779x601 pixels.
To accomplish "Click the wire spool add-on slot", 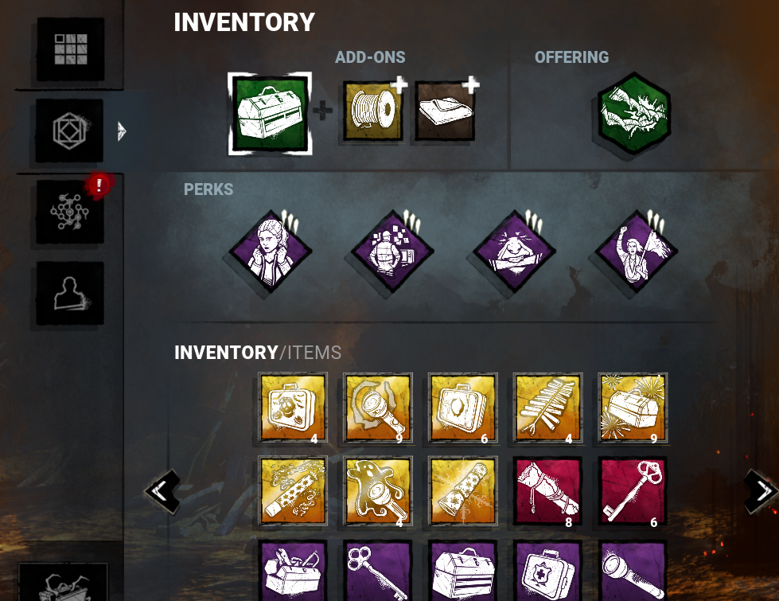I will [373, 111].
